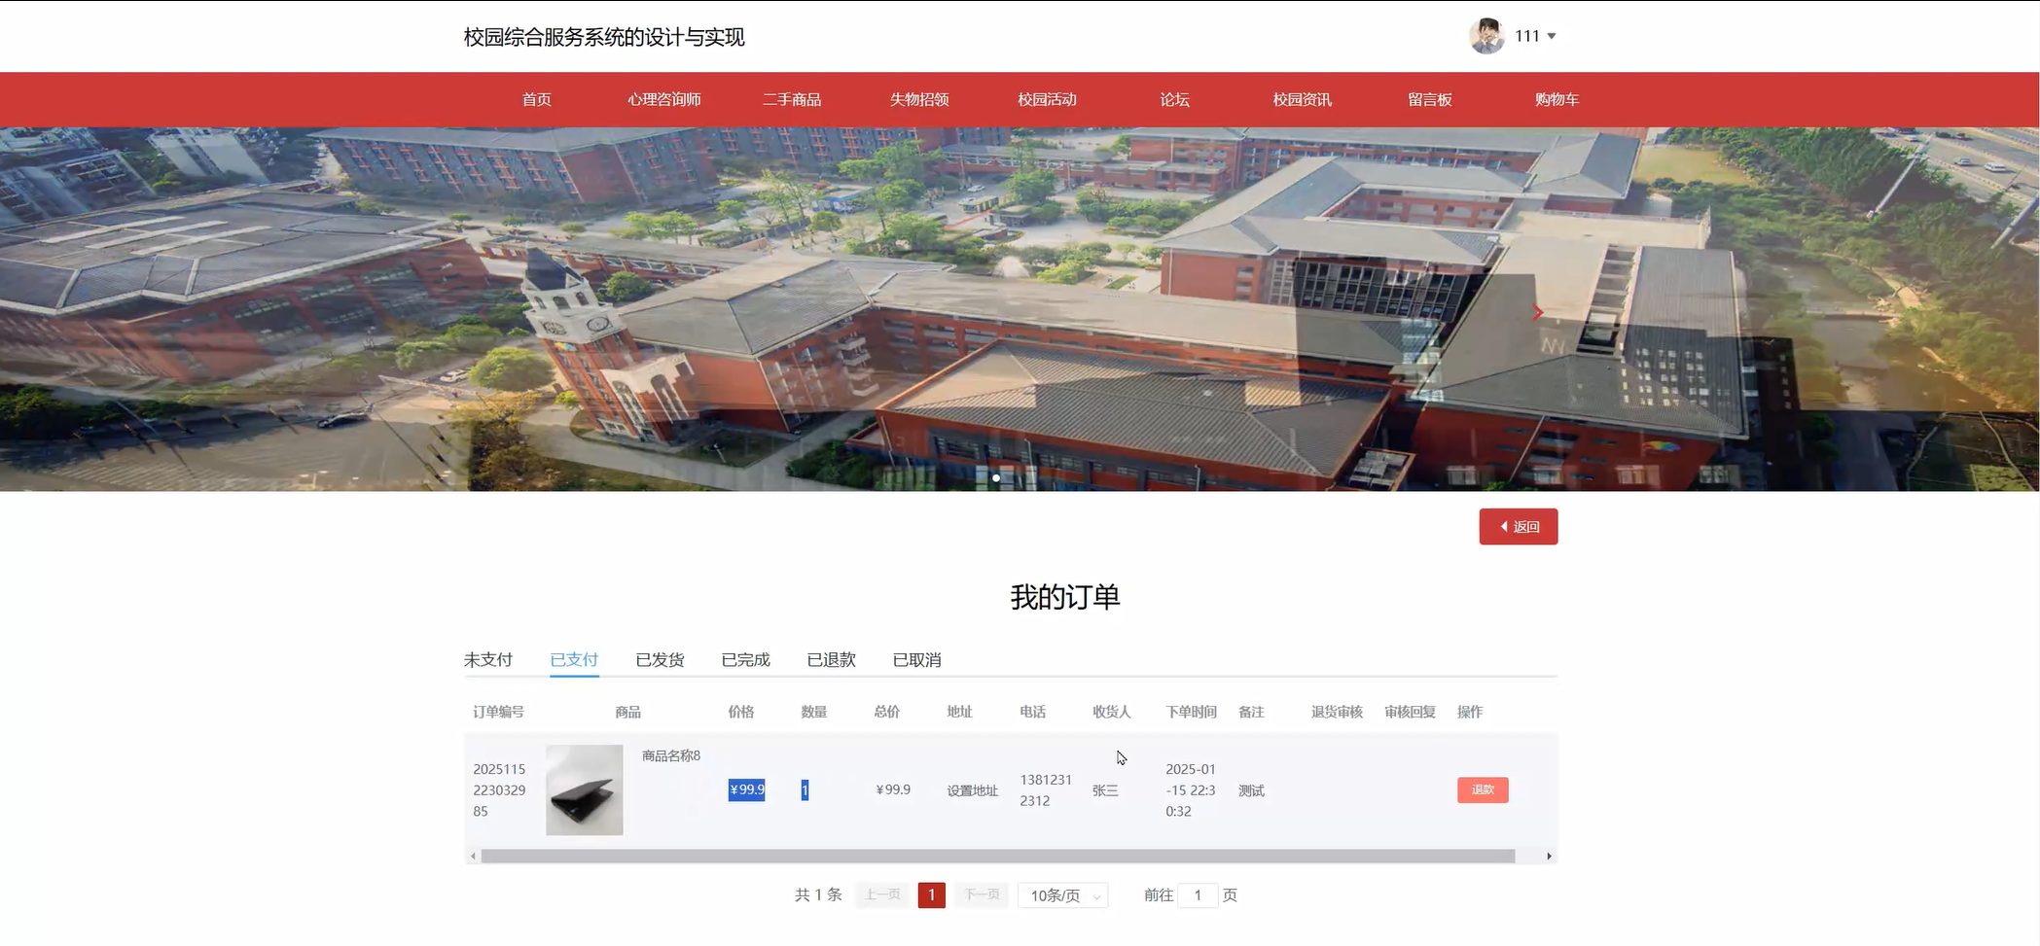Open the 购物车 shopping cart page

tap(1557, 99)
